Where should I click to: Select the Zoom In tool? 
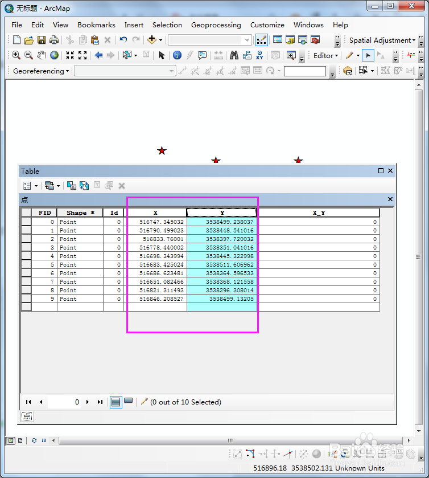tap(16, 55)
